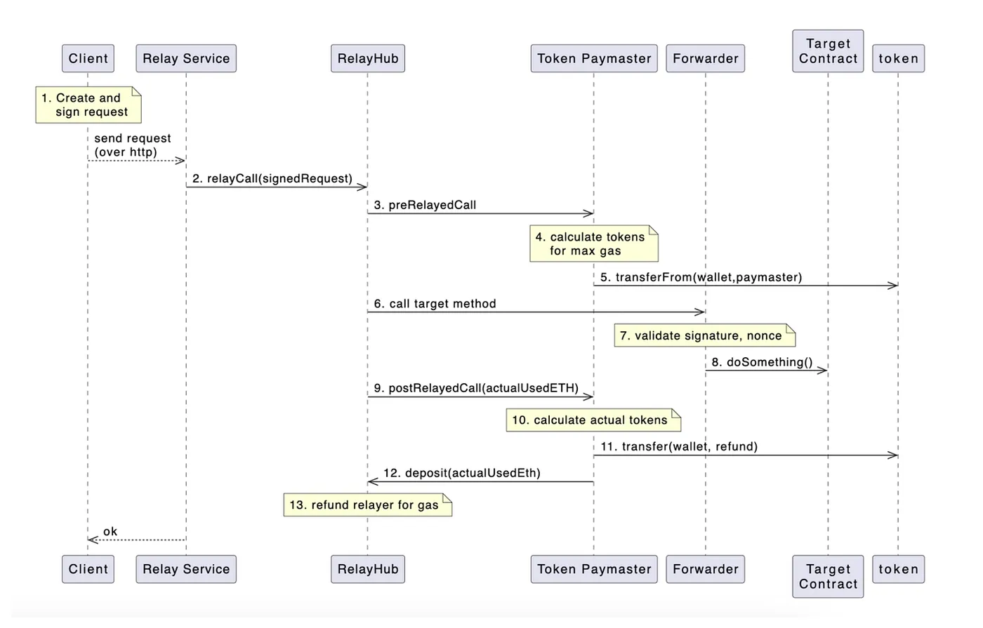Select the "7. validate signature, nonce" note
This screenshot has height=628, width=983.
click(704, 336)
